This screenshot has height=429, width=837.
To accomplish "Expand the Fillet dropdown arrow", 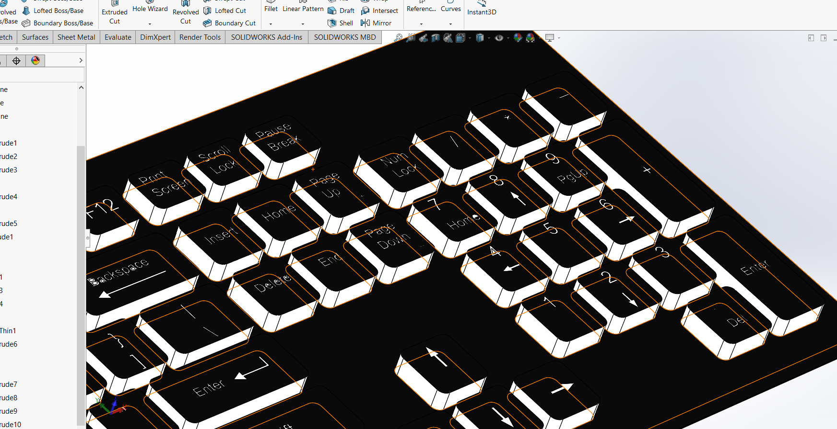I will pyautogui.click(x=271, y=24).
